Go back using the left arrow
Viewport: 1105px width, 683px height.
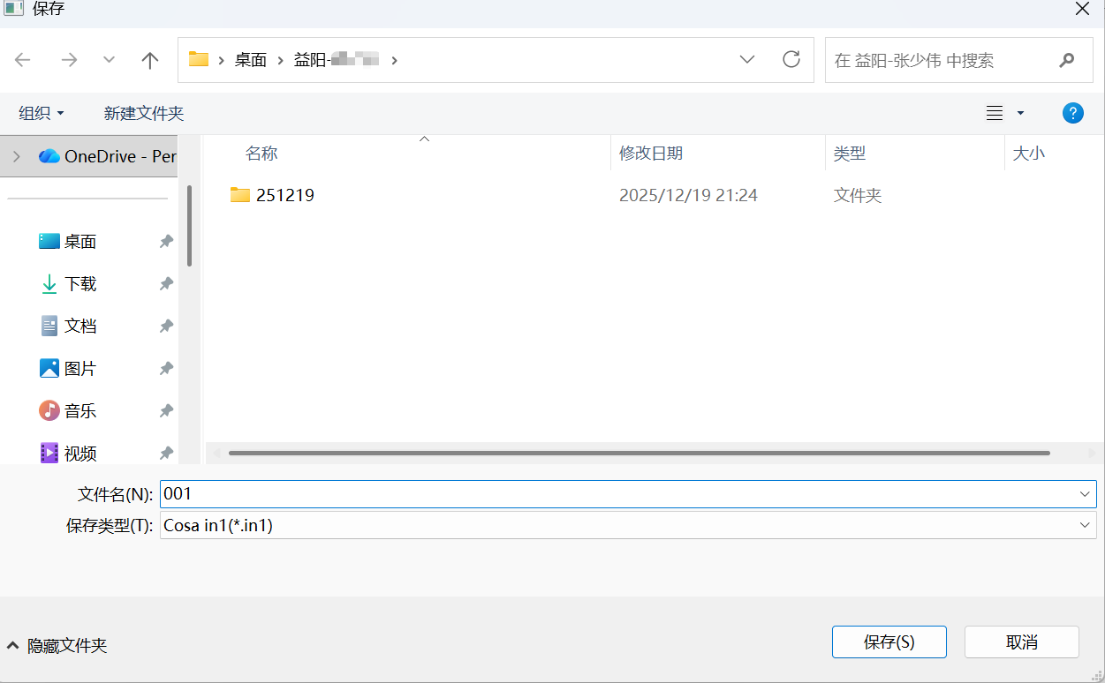click(x=23, y=60)
